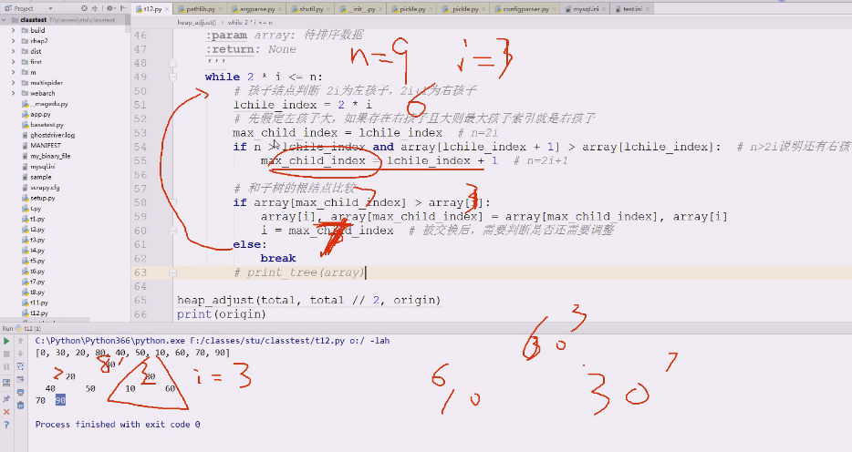852x452 pixels.
Task: Close the test.ini editor tab
Action: pos(647,9)
